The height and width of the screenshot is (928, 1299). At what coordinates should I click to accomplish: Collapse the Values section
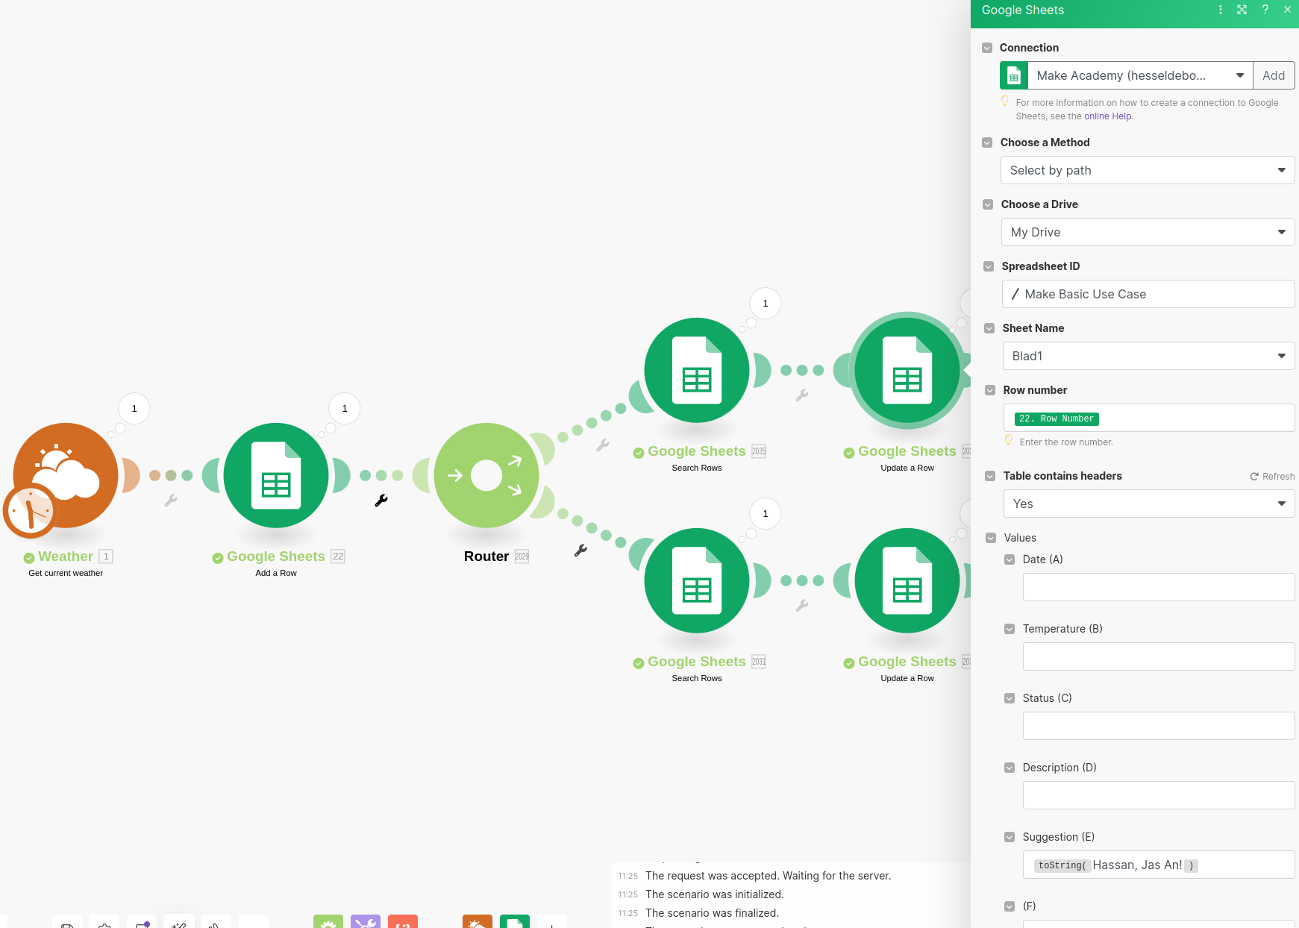point(991,538)
